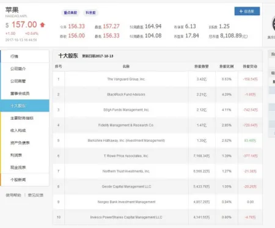Click Northern Trust's 1.27% holding ratio

tap(227, 171)
